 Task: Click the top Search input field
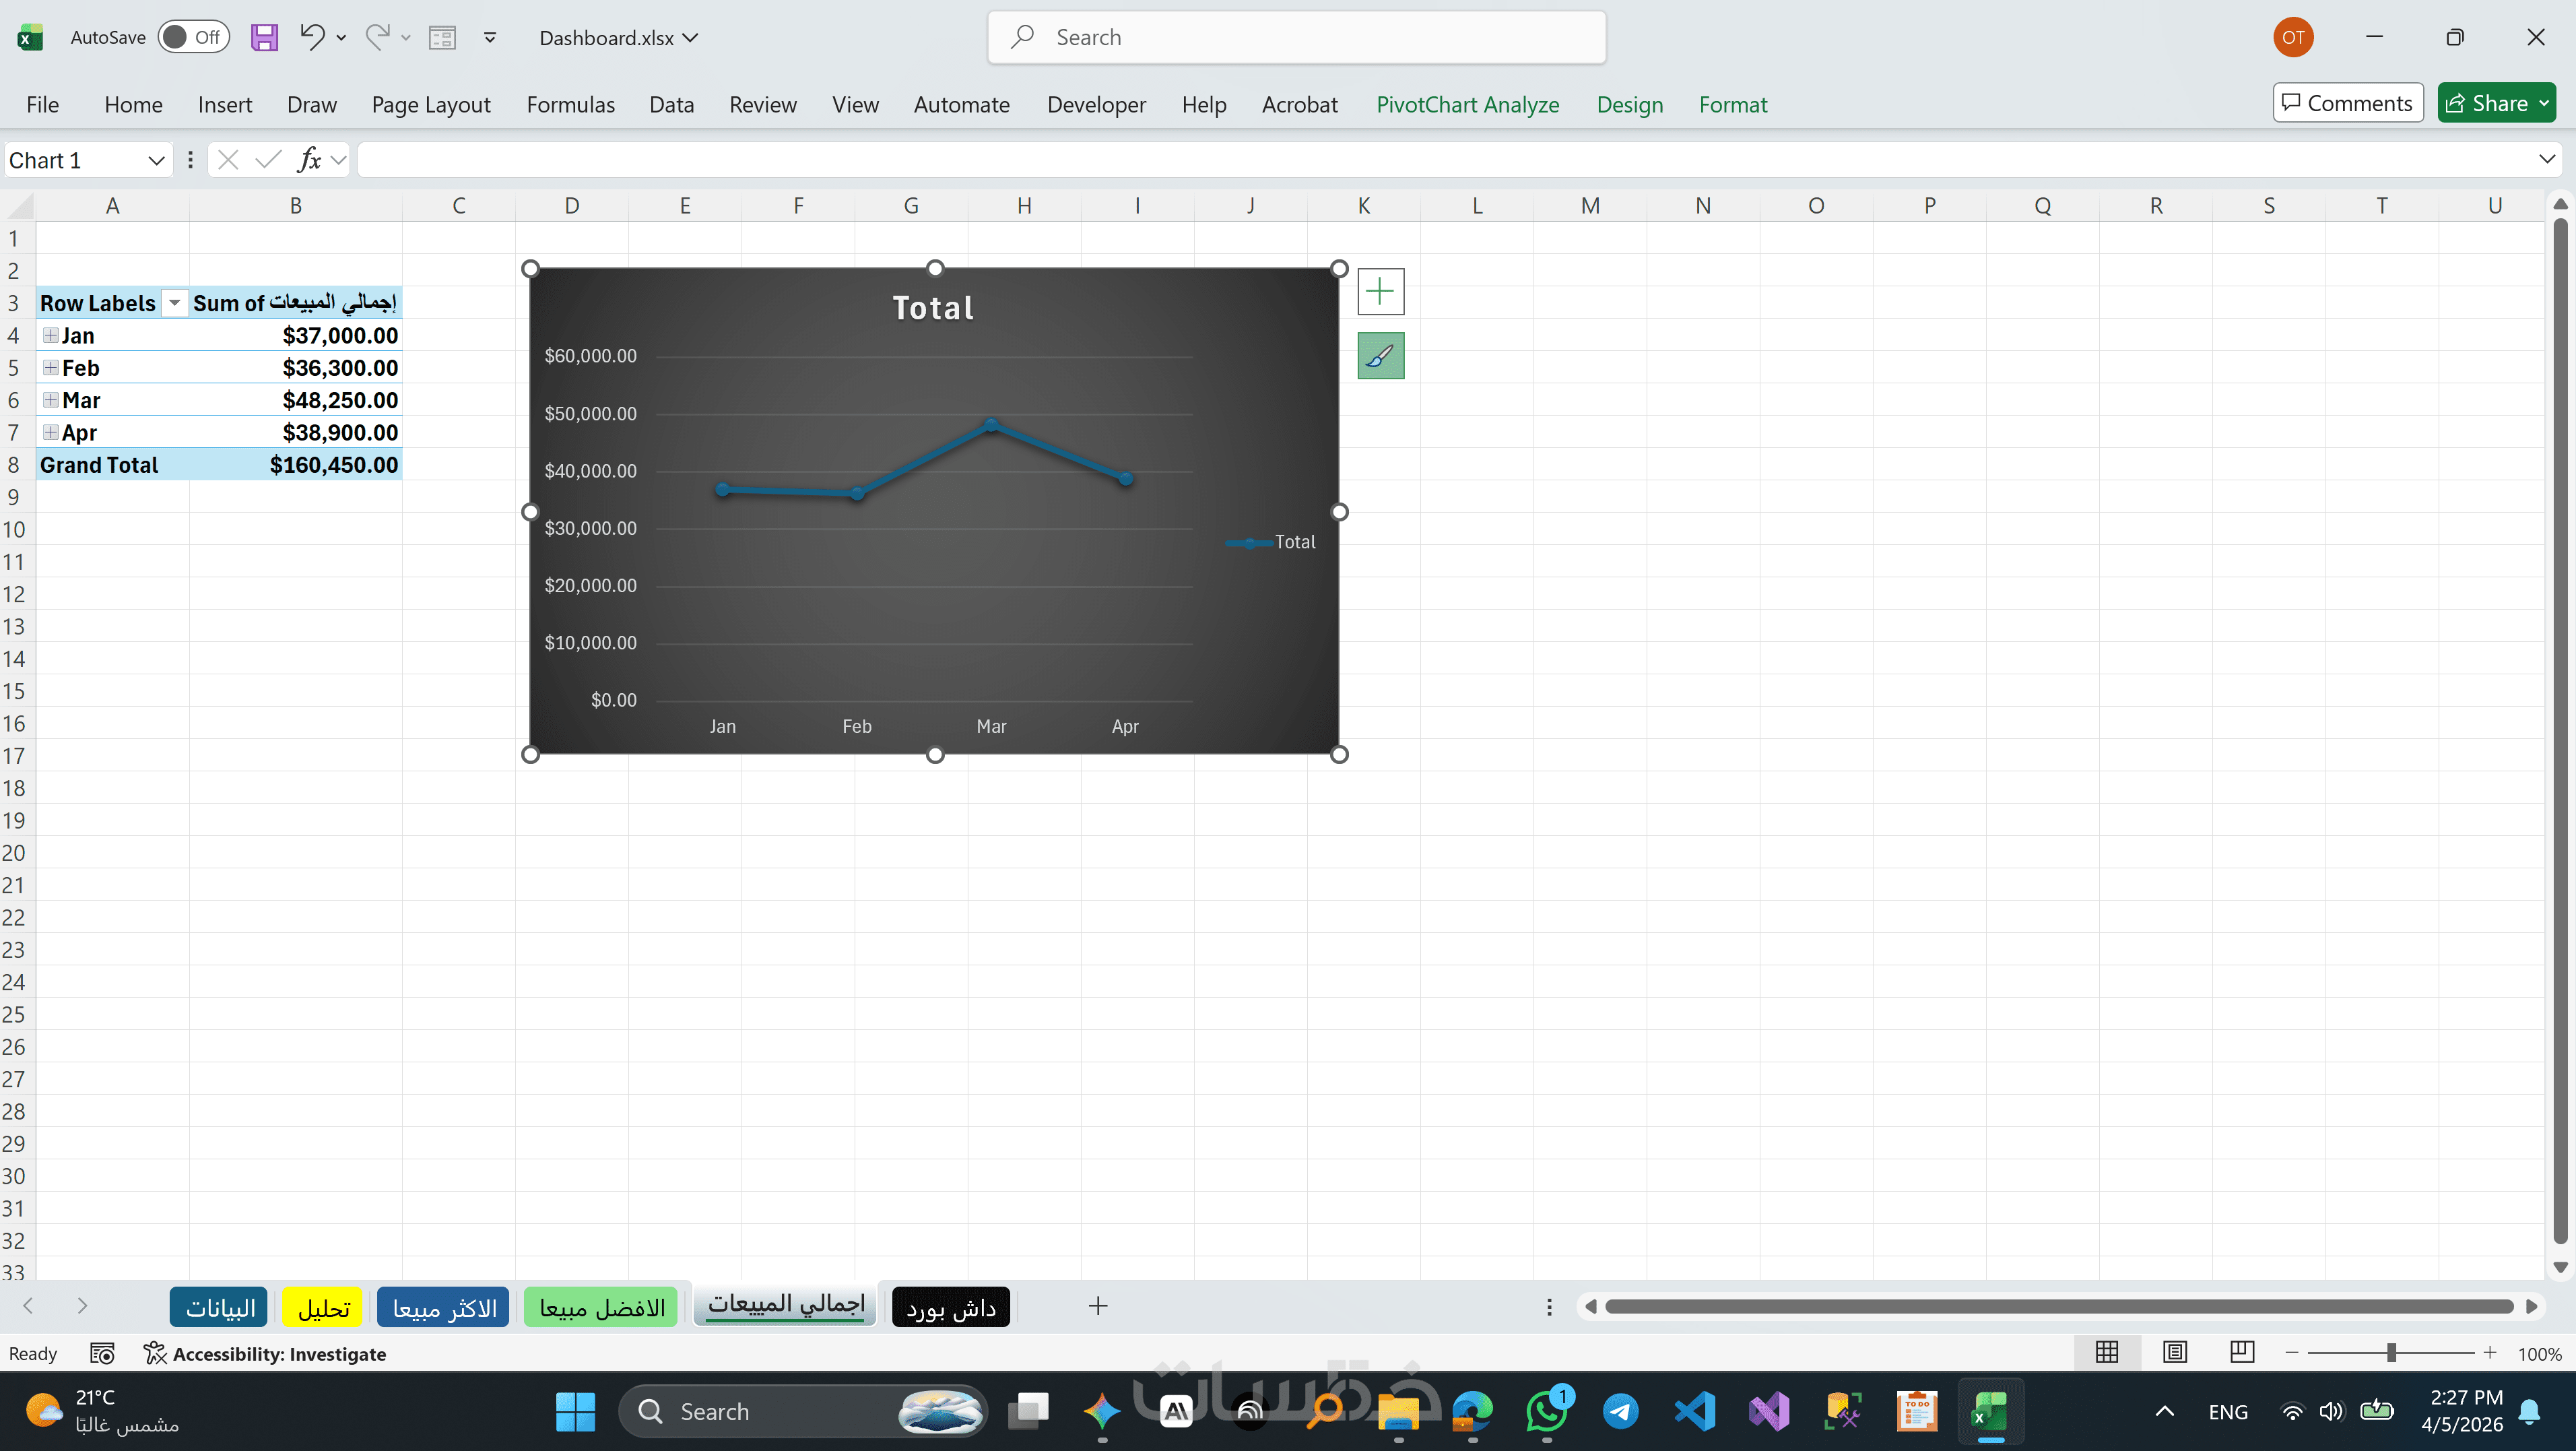click(x=1296, y=38)
